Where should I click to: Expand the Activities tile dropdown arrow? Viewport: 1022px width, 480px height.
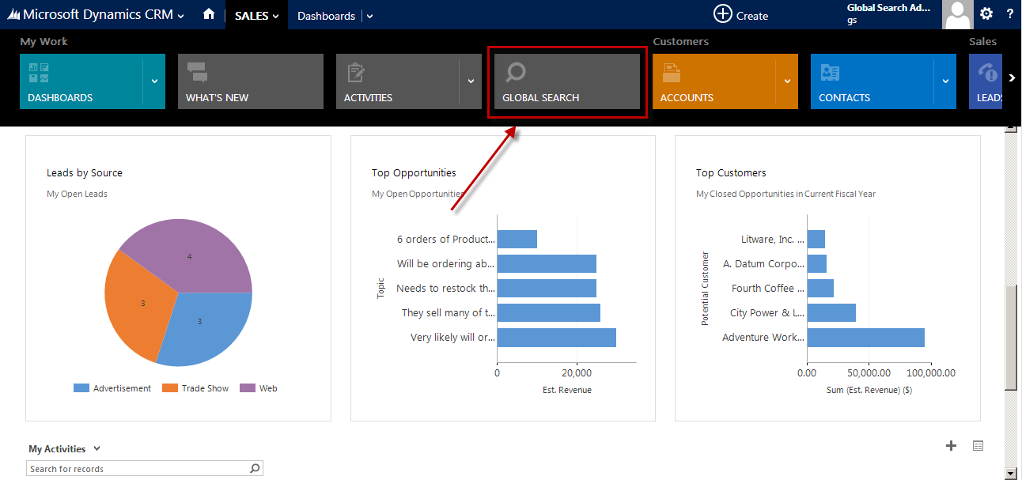pyautogui.click(x=471, y=81)
